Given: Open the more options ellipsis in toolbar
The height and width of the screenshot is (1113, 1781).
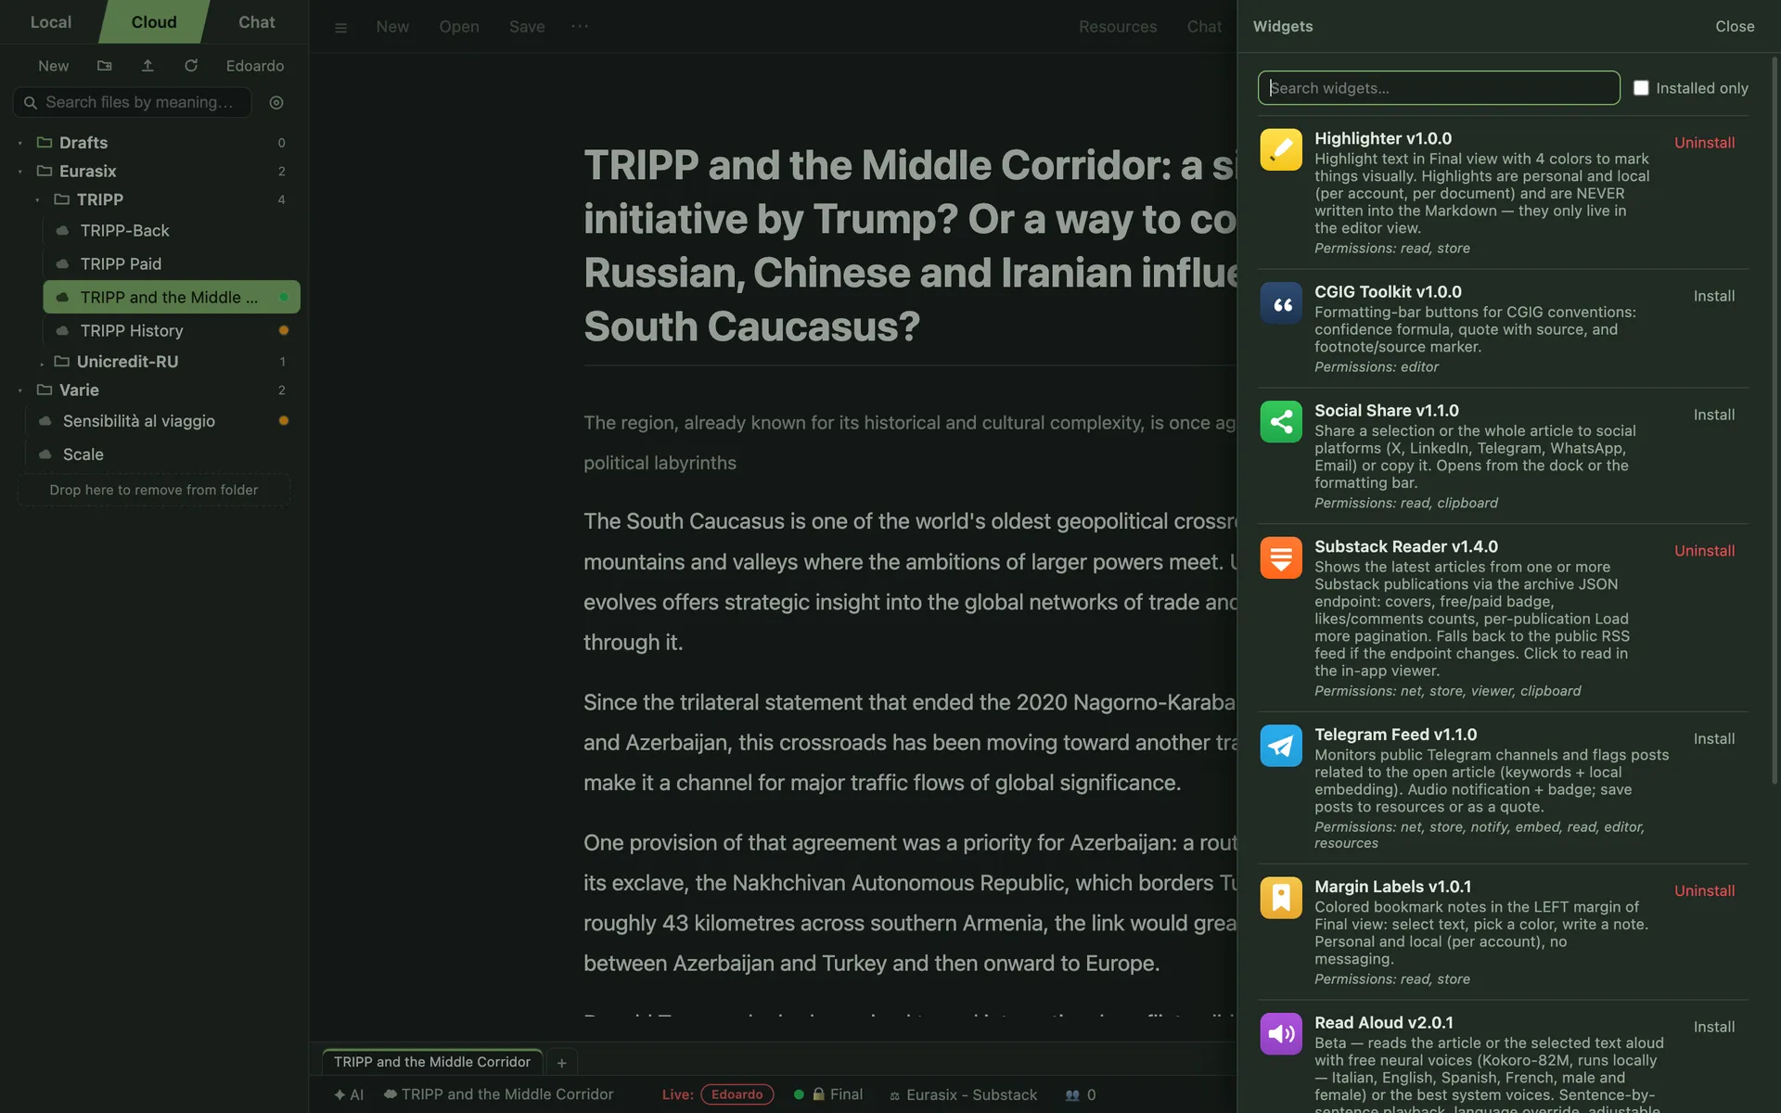Looking at the screenshot, I should click(580, 27).
